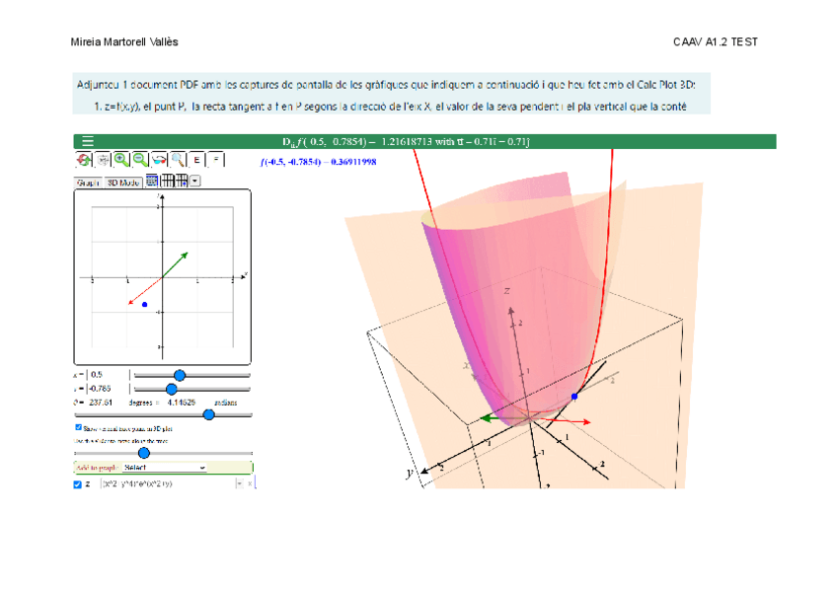Click the E toolbar button
This screenshot has height=592, width=837.
tap(196, 160)
